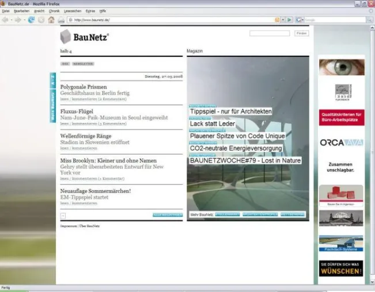The height and width of the screenshot is (292, 375).
Task: Click the RSS tag button
Action: point(65,64)
